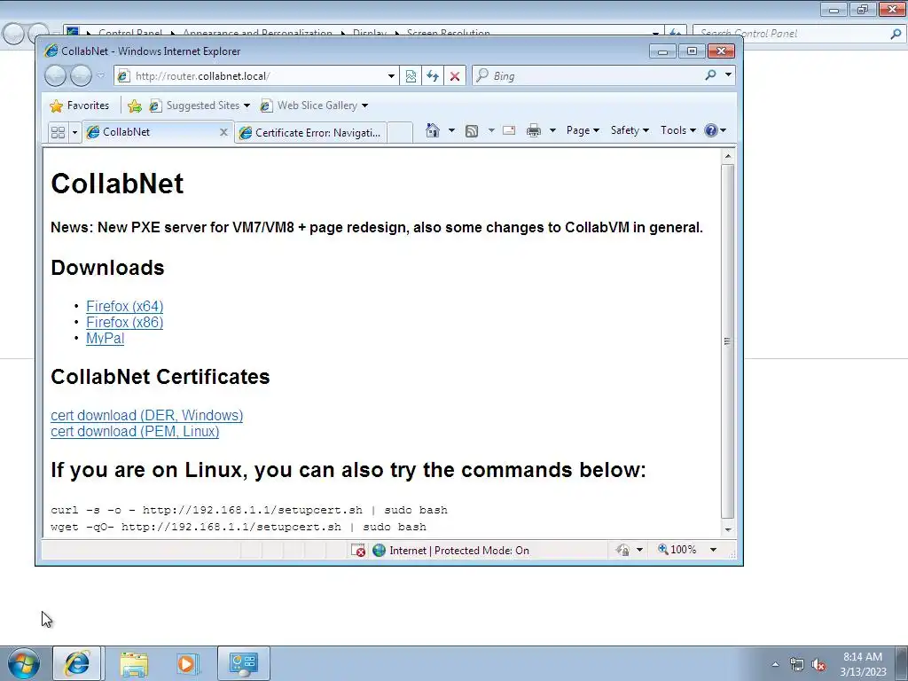Screen dimensions: 908x681
Task: Click the Protected Mode: On status text
Action: (x=481, y=551)
